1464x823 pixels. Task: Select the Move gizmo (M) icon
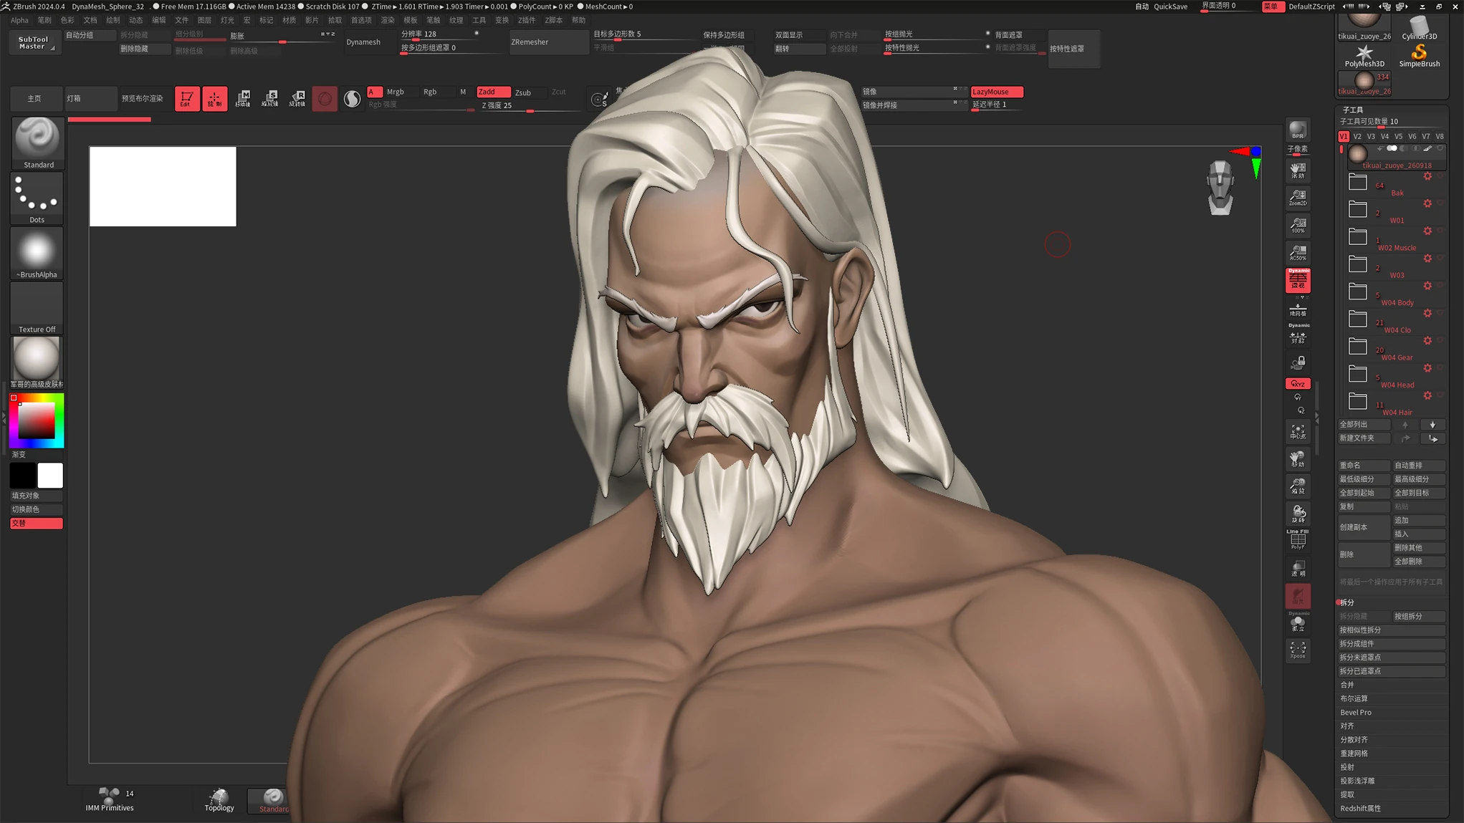tap(243, 98)
